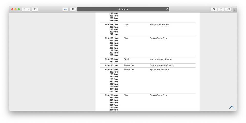Screen dimensions: 246x123
Task: Select the Калужская область cell
Action: (x=160, y=25)
